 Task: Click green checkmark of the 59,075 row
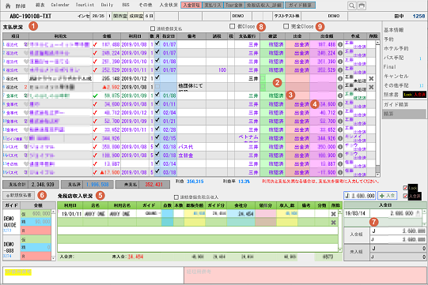95,96
